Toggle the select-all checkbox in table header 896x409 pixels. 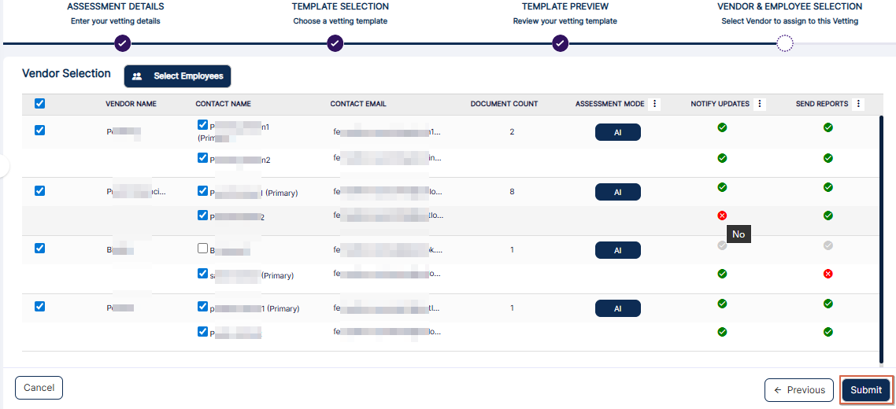tap(40, 103)
